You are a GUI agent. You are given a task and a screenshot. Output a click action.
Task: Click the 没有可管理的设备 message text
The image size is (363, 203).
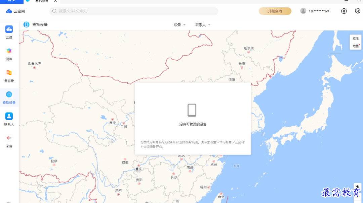coord(193,124)
